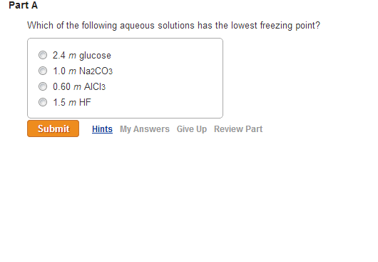Screen dimensions: 378x262
Task: Click the word 'aqueous' in the question
Action: coord(137,26)
